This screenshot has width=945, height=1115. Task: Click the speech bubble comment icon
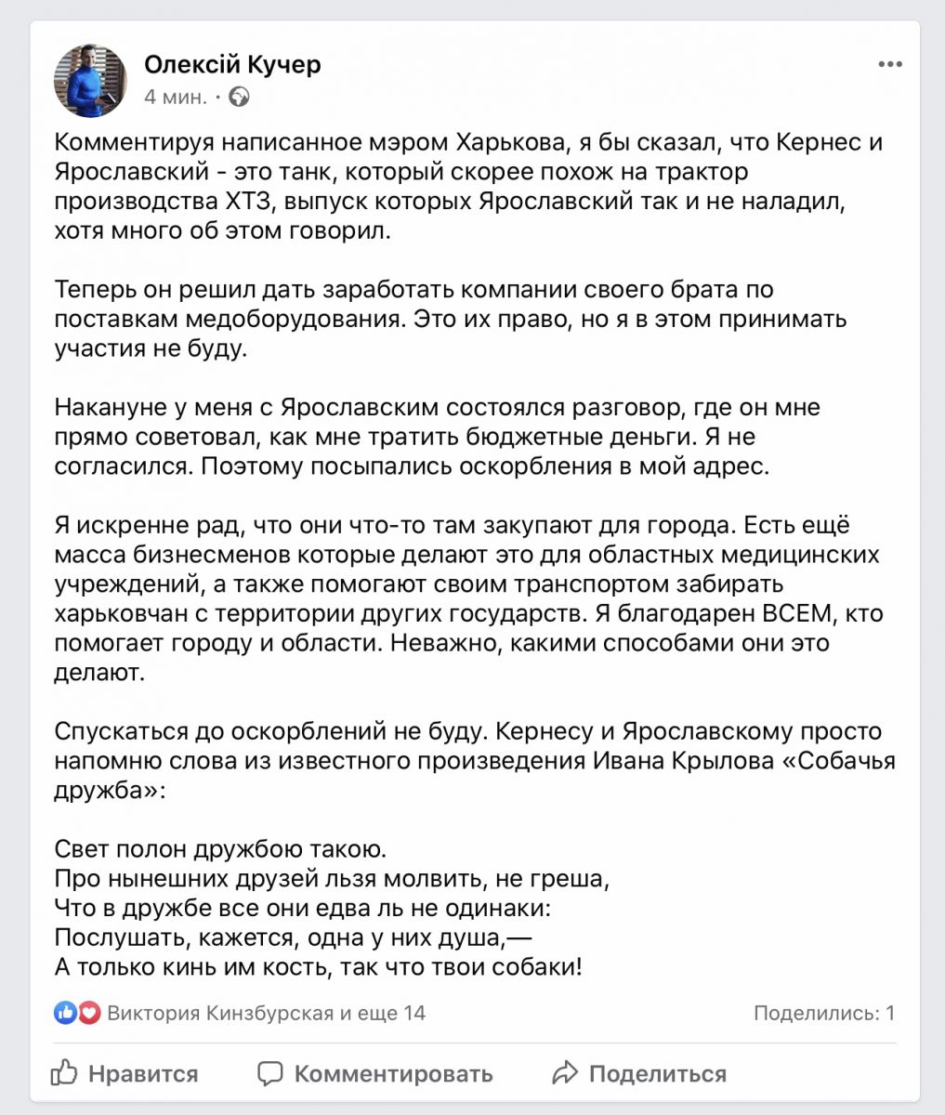pos(270,1073)
